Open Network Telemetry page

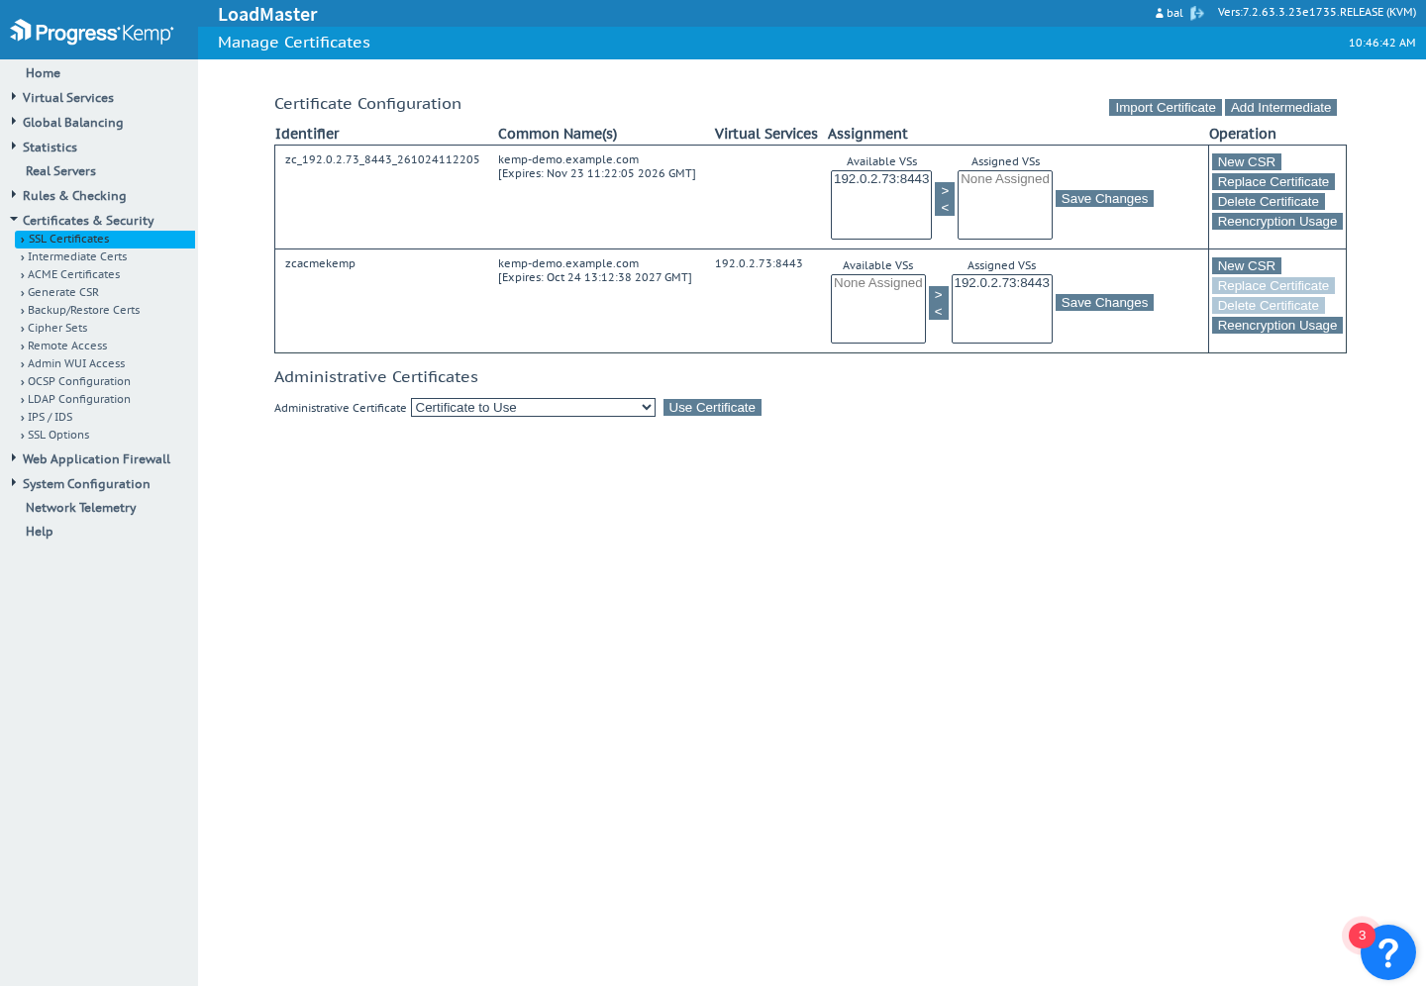(80, 508)
